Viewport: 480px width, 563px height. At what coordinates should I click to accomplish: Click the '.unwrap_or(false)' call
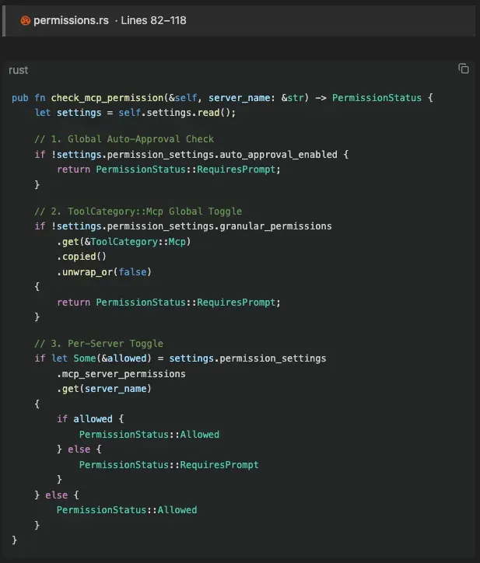104,272
